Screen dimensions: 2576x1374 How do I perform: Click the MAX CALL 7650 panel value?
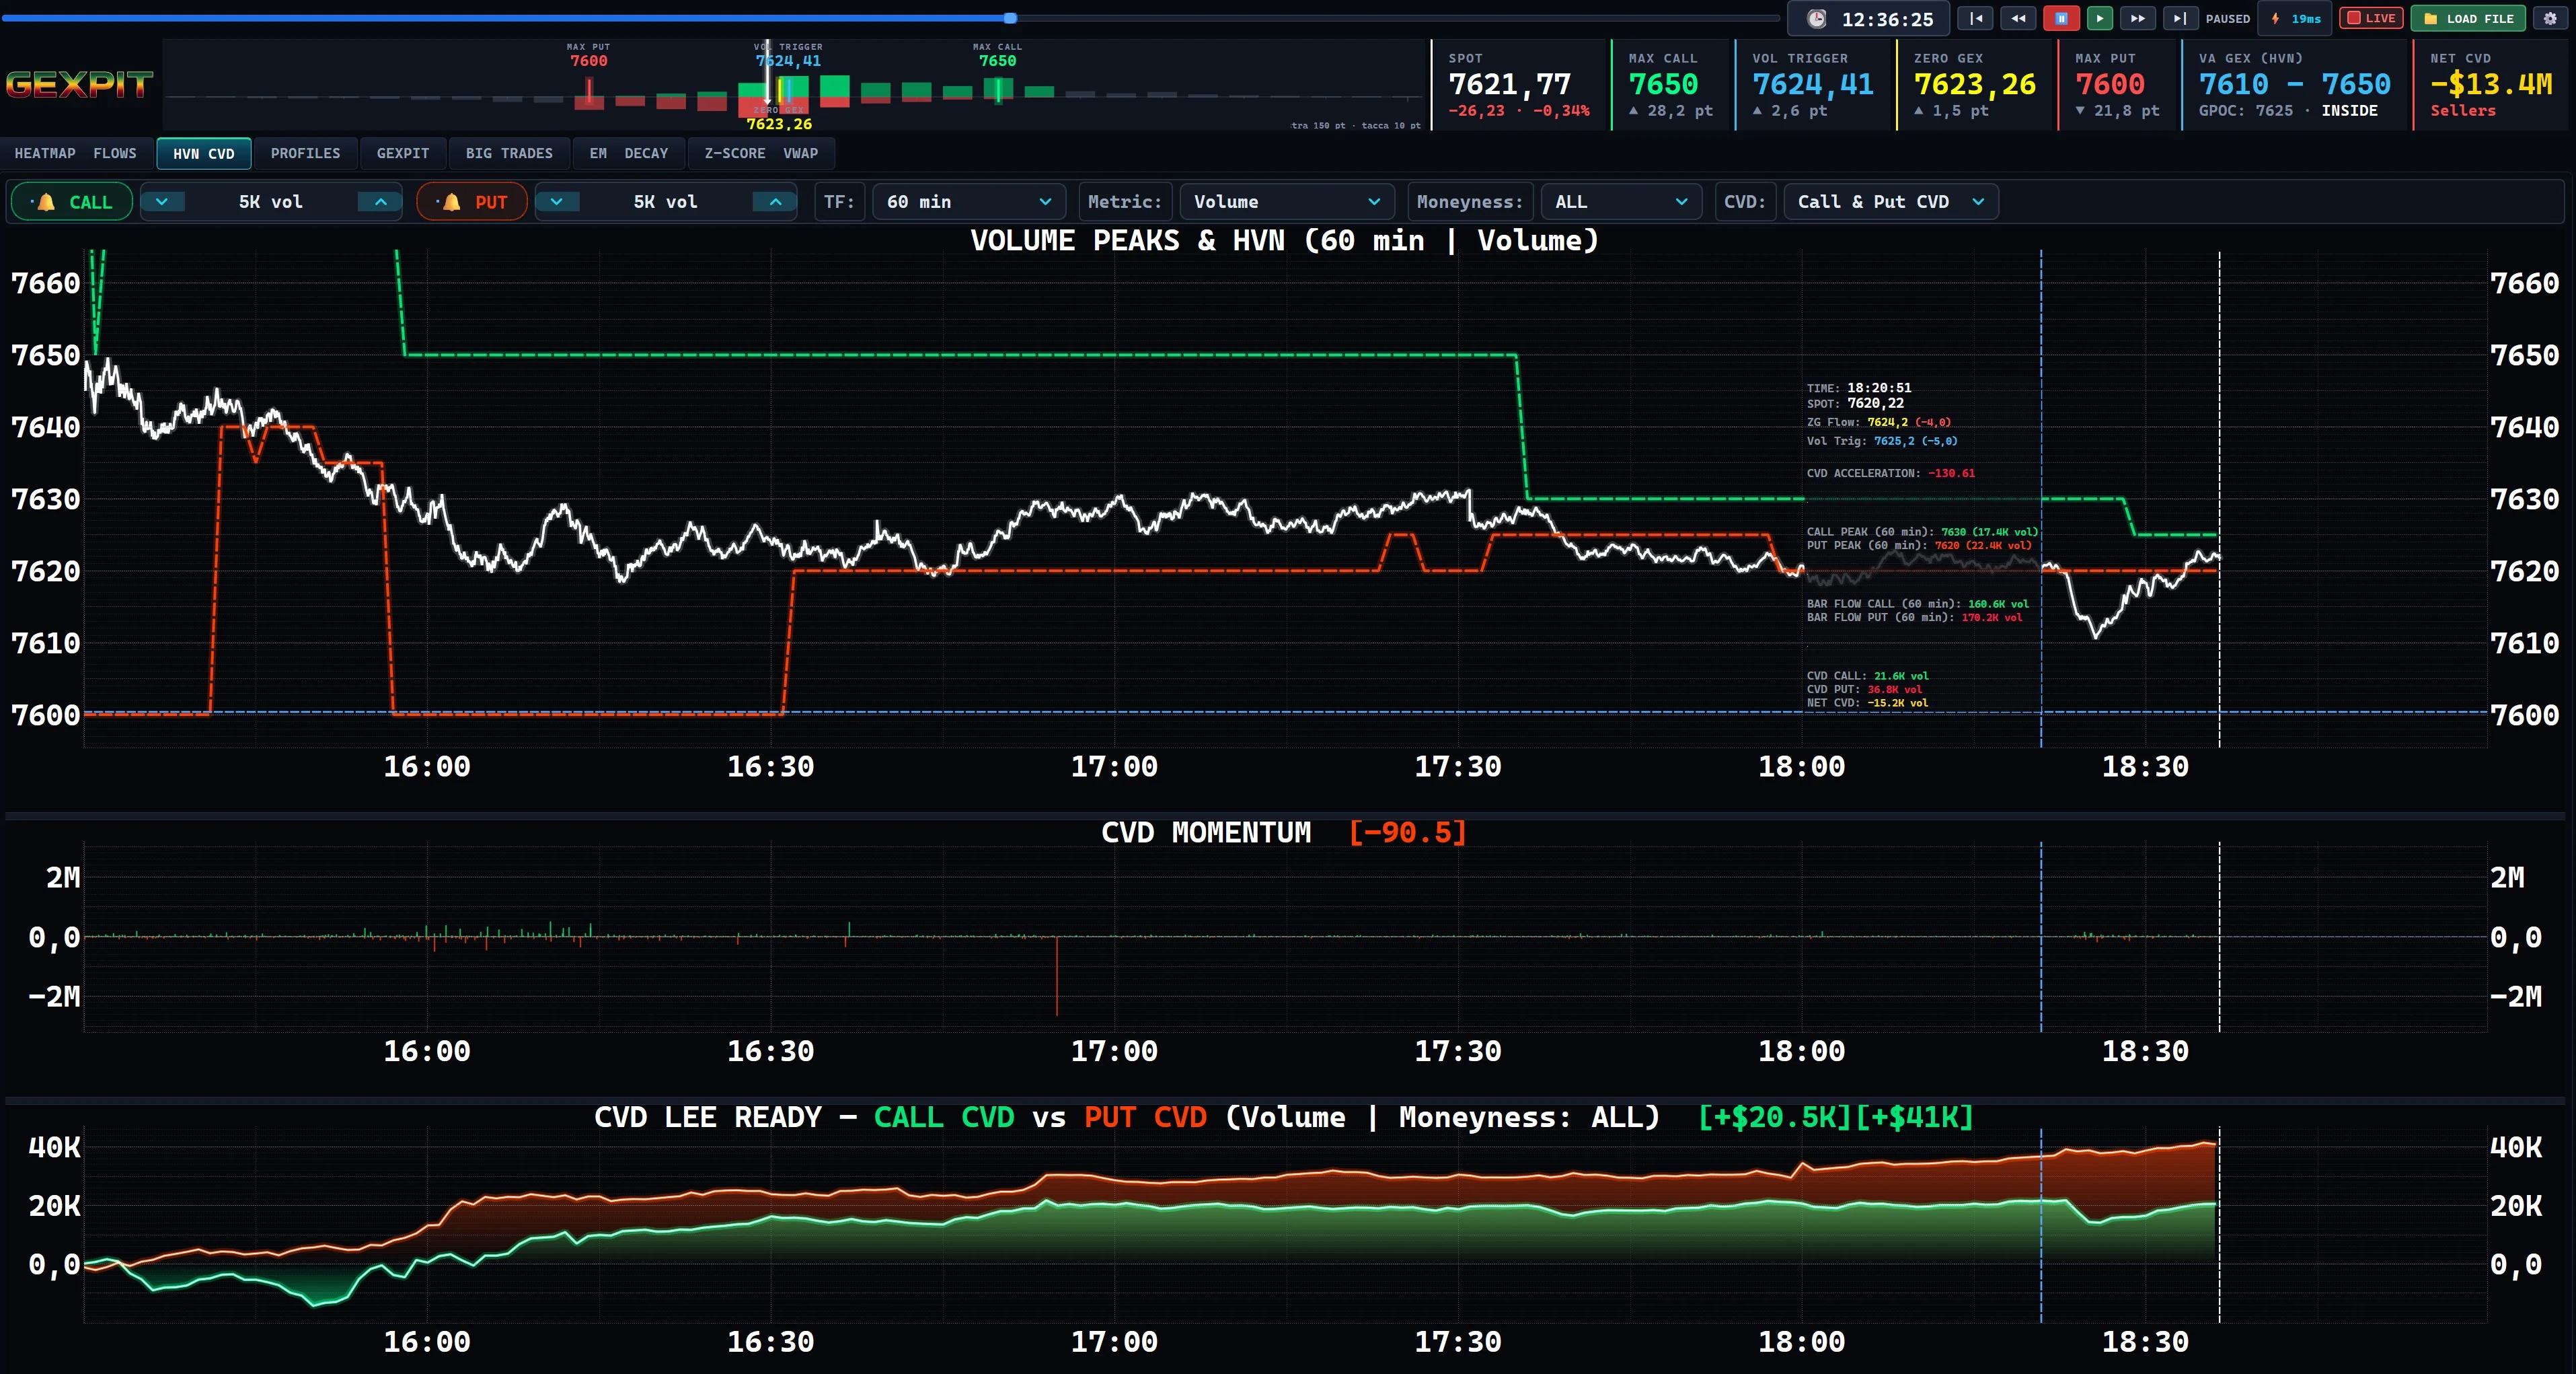(1663, 84)
